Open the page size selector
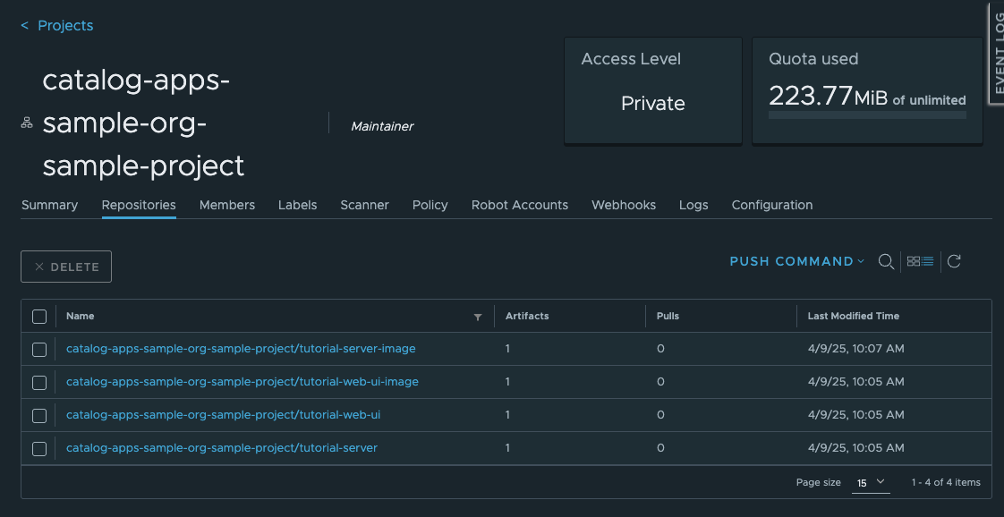The width and height of the screenshot is (1004, 517). coord(871,482)
